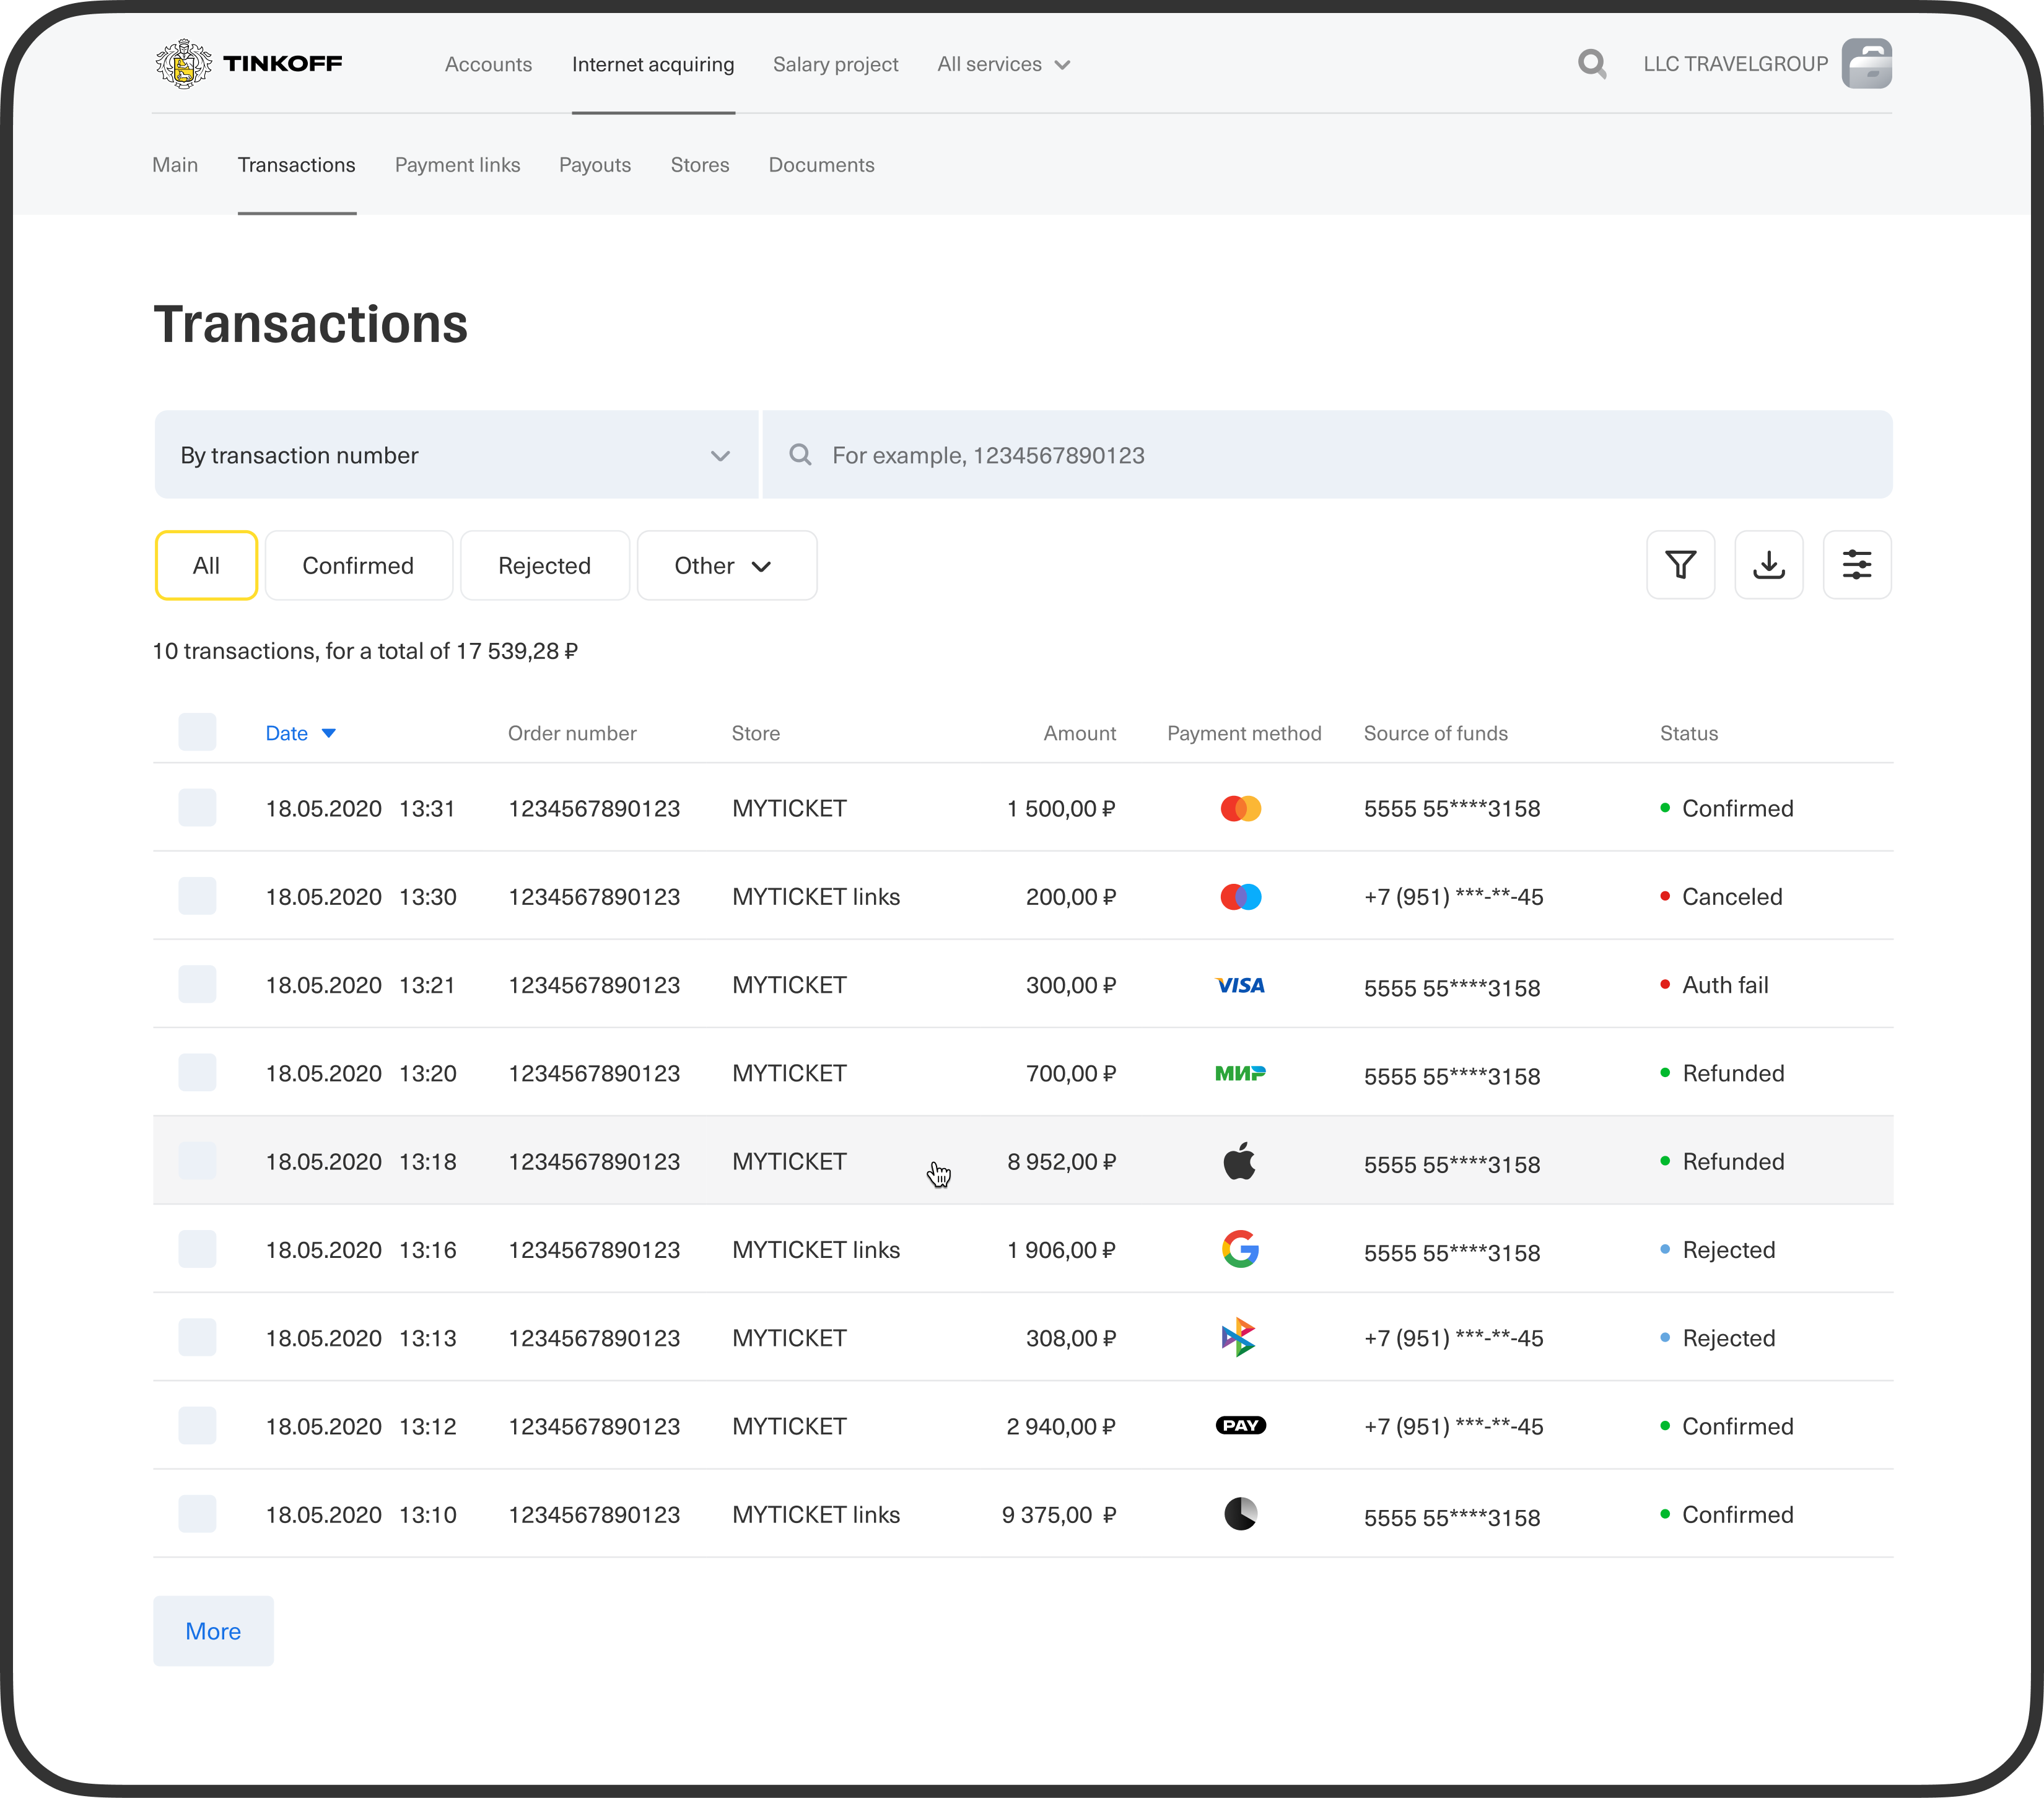Download transactions with the download icon
Viewport: 2044px width, 1798px height.
coord(1769,565)
